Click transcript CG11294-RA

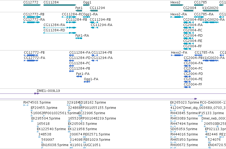[x=94, y=28]
